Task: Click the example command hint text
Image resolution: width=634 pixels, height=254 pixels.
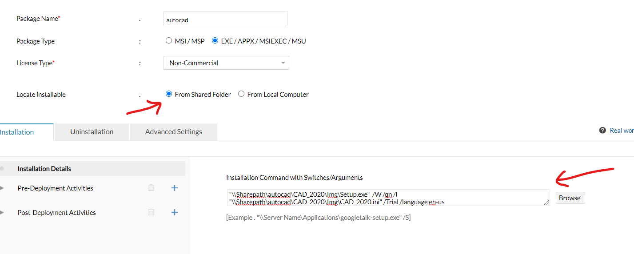Action: [x=319, y=218]
